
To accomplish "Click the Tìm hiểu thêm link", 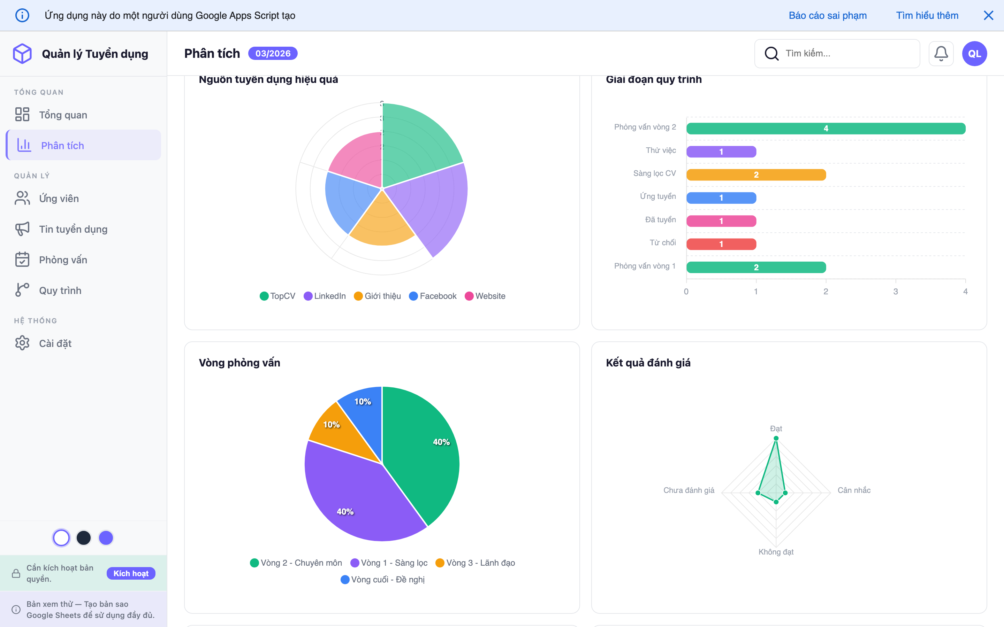I will tap(927, 15).
